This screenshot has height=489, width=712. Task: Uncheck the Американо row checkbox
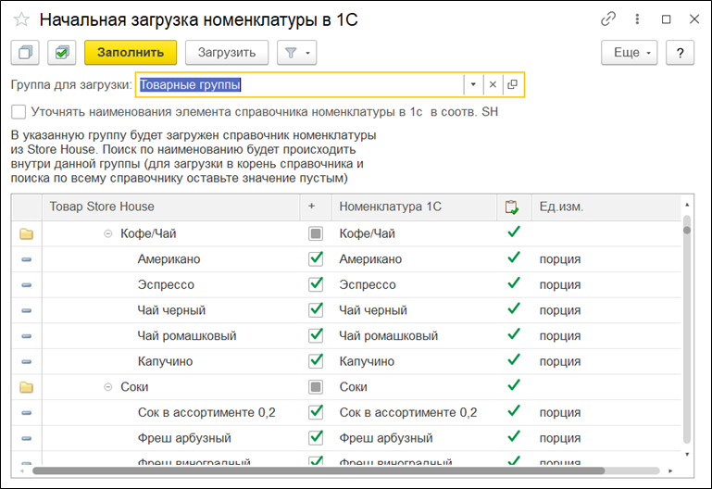pos(316,259)
